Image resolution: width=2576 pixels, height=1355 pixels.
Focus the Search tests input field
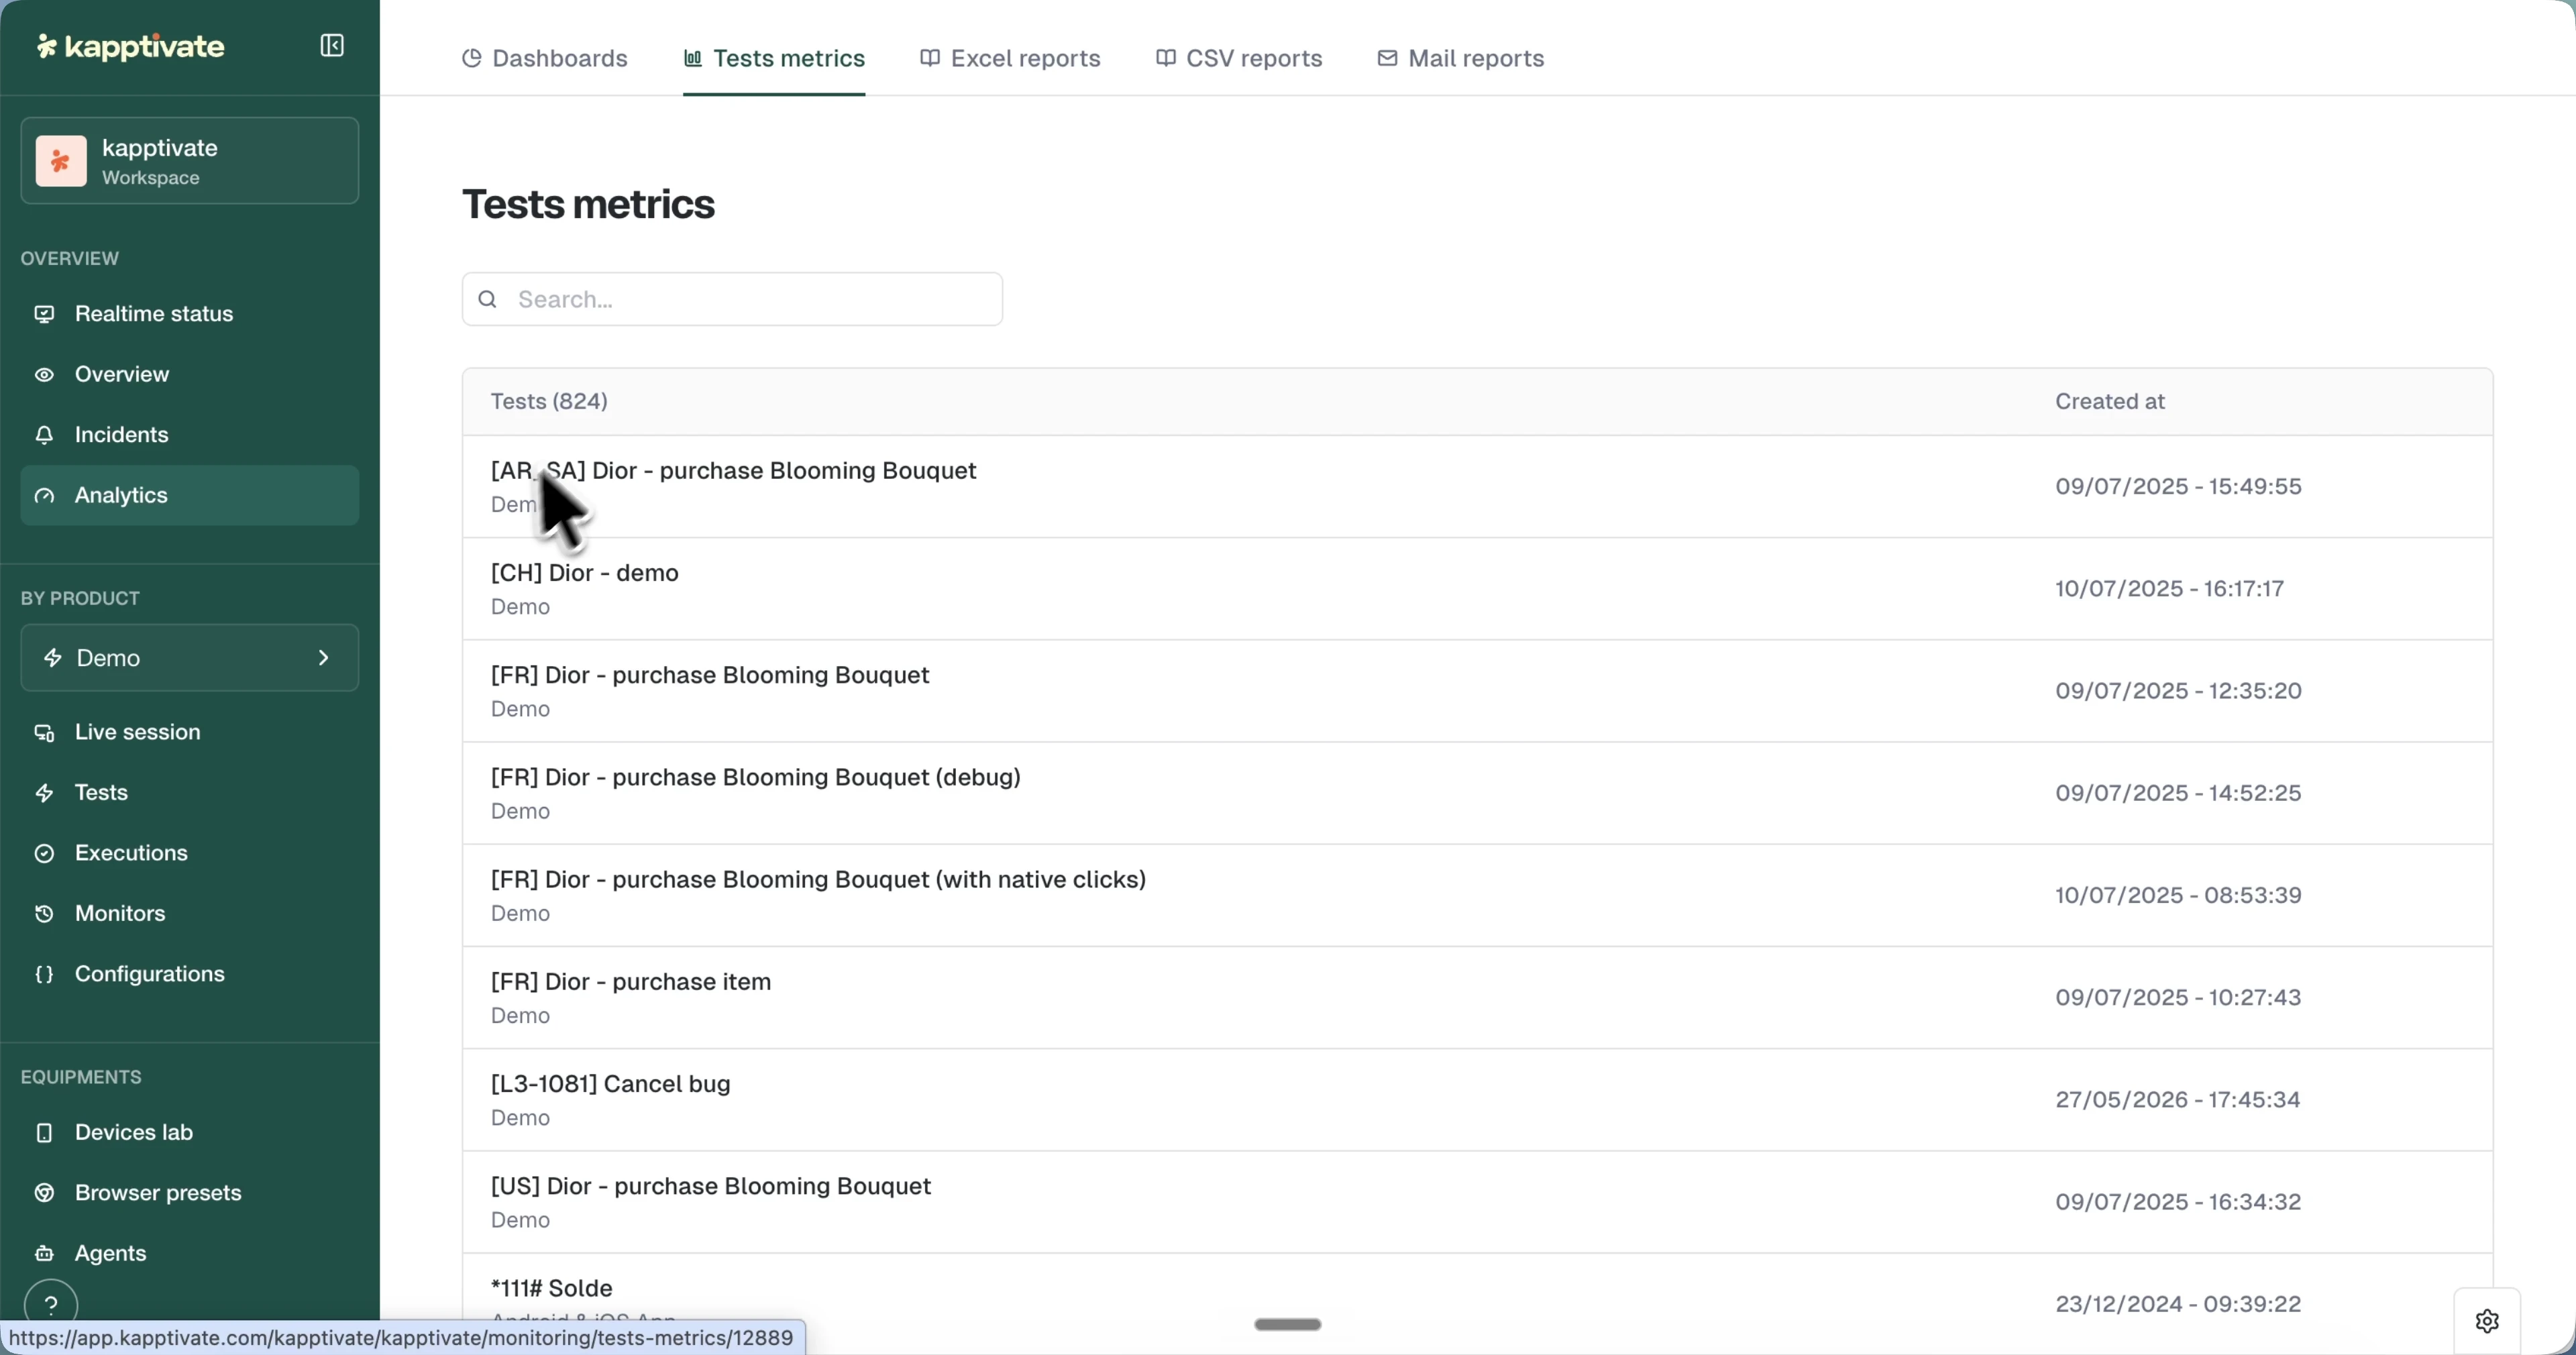[x=732, y=299]
